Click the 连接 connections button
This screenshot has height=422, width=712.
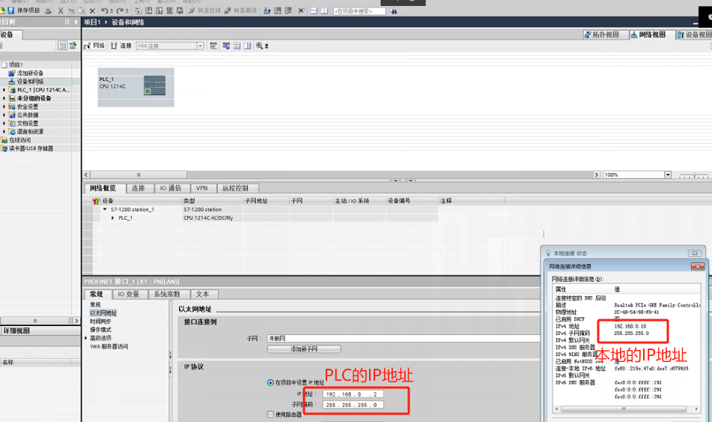(x=121, y=46)
